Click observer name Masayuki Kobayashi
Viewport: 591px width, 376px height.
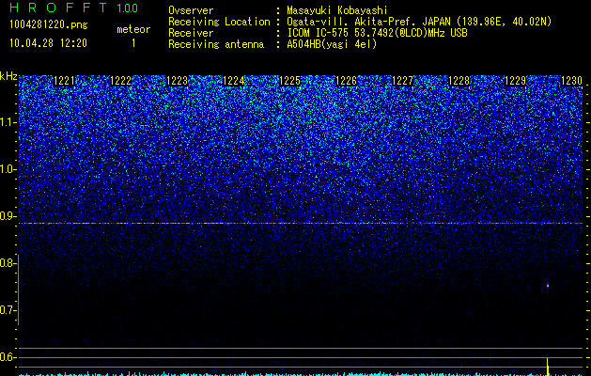(x=337, y=10)
